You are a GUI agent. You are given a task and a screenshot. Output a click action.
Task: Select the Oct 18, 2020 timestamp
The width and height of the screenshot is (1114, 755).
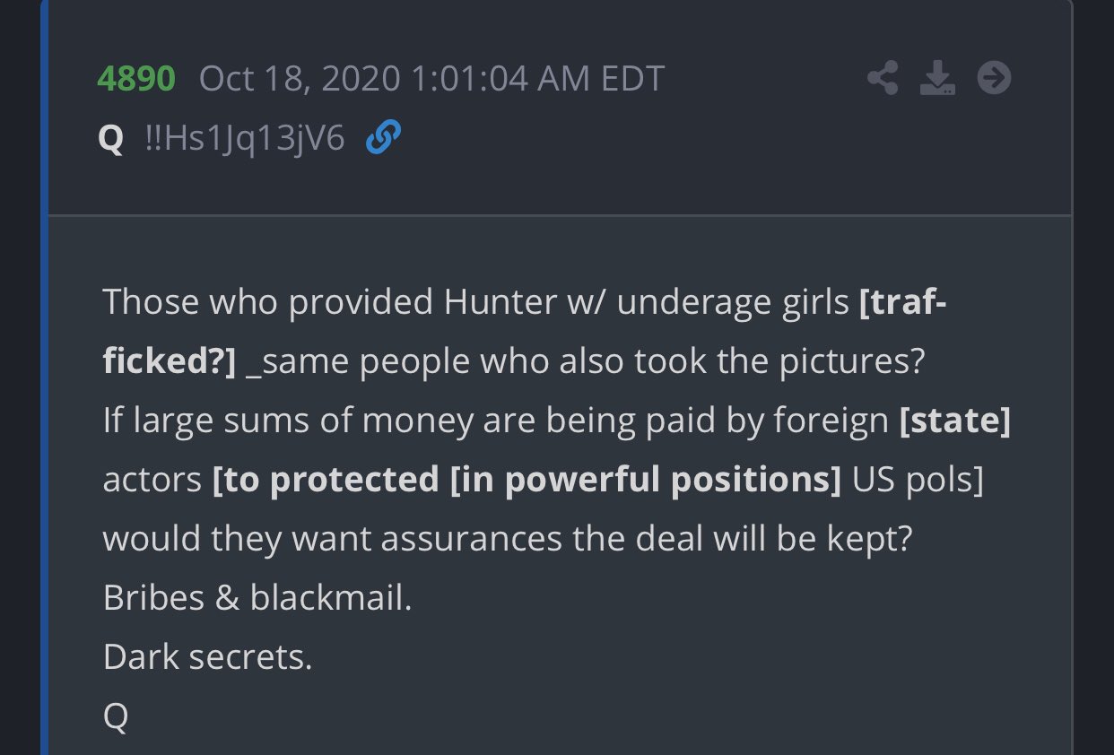(431, 79)
